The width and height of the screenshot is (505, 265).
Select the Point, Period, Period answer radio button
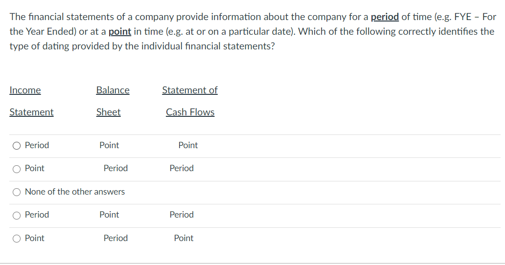(17, 169)
